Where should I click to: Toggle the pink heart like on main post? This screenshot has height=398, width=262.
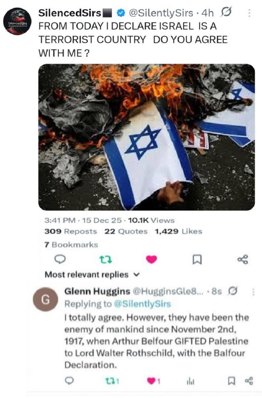coord(152,260)
